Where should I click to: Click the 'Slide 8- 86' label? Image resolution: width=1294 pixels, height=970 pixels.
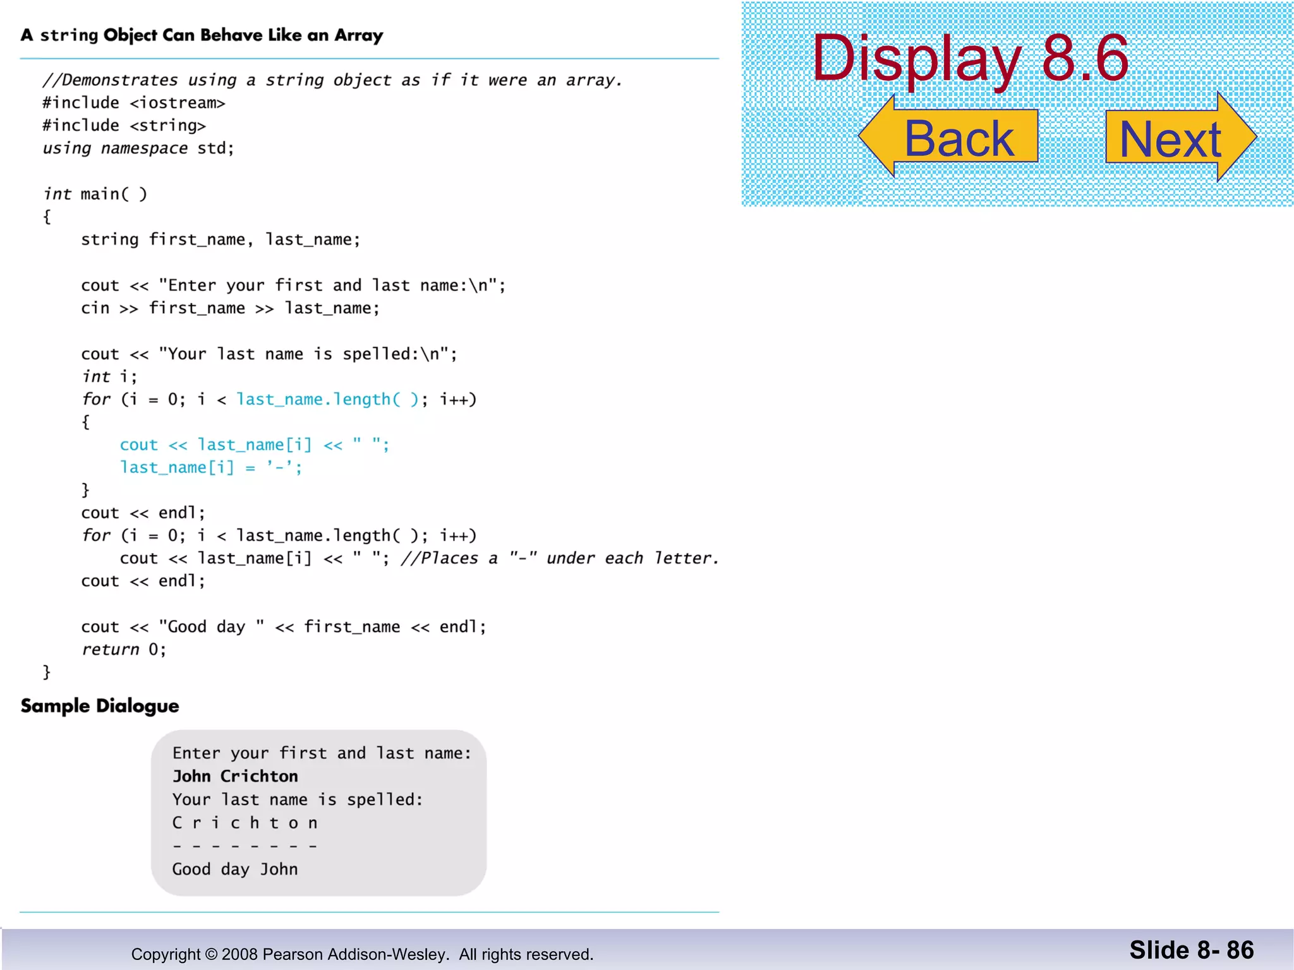click(1191, 950)
